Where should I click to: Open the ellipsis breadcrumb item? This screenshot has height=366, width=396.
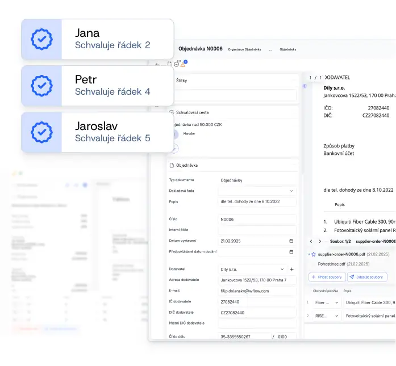[x=270, y=49]
